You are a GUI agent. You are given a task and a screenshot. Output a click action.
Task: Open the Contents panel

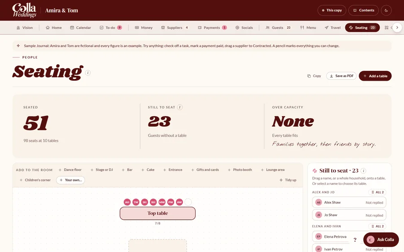coord(363,10)
